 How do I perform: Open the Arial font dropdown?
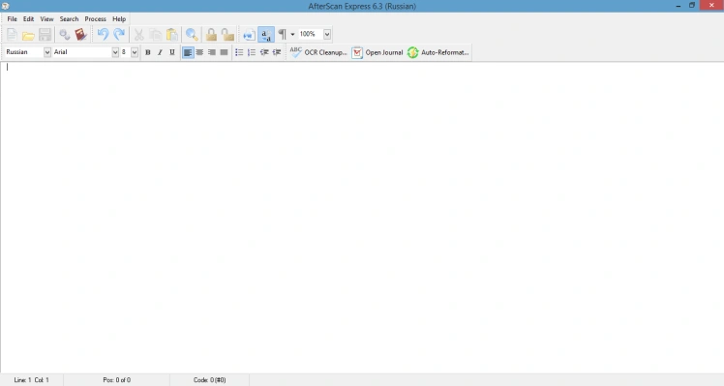[x=115, y=52]
